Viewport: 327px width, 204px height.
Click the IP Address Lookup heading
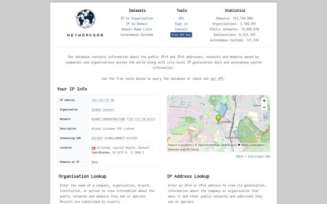[188, 176]
